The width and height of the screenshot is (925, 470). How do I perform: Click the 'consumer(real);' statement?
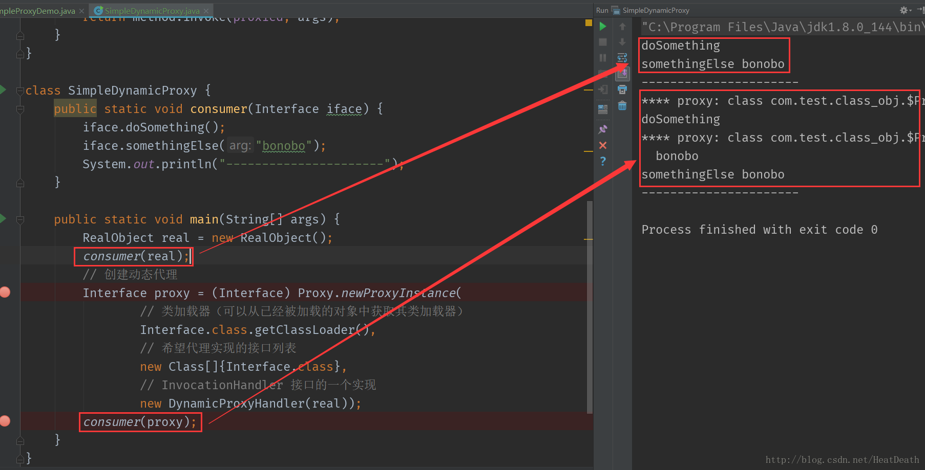(136, 256)
